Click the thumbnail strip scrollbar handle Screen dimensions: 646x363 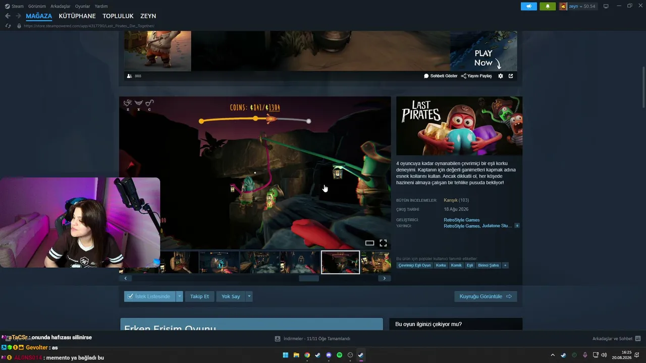pyautogui.click(x=309, y=278)
